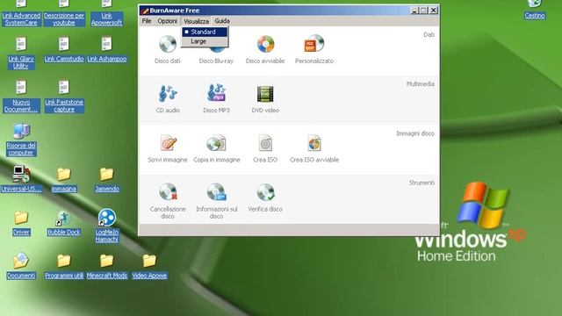This screenshot has height=316, width=562.
Task: Select the Programmi utili folder
Action: pos(64,266)
